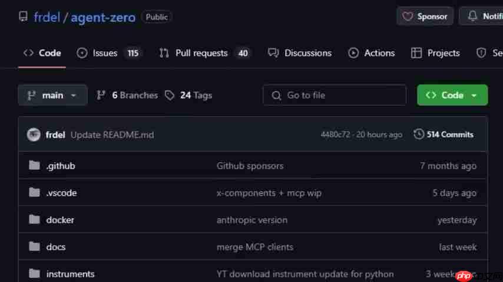Open the .github folder
The width and height of the screenshot is (503, 282).
click(61, 166)
